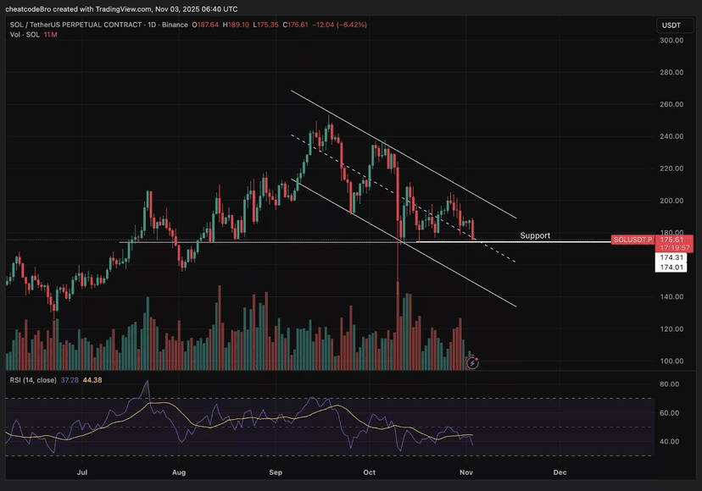The image size is (702, 491).
Task: Select the Support text annotation
Action: [x=535, y=234]
